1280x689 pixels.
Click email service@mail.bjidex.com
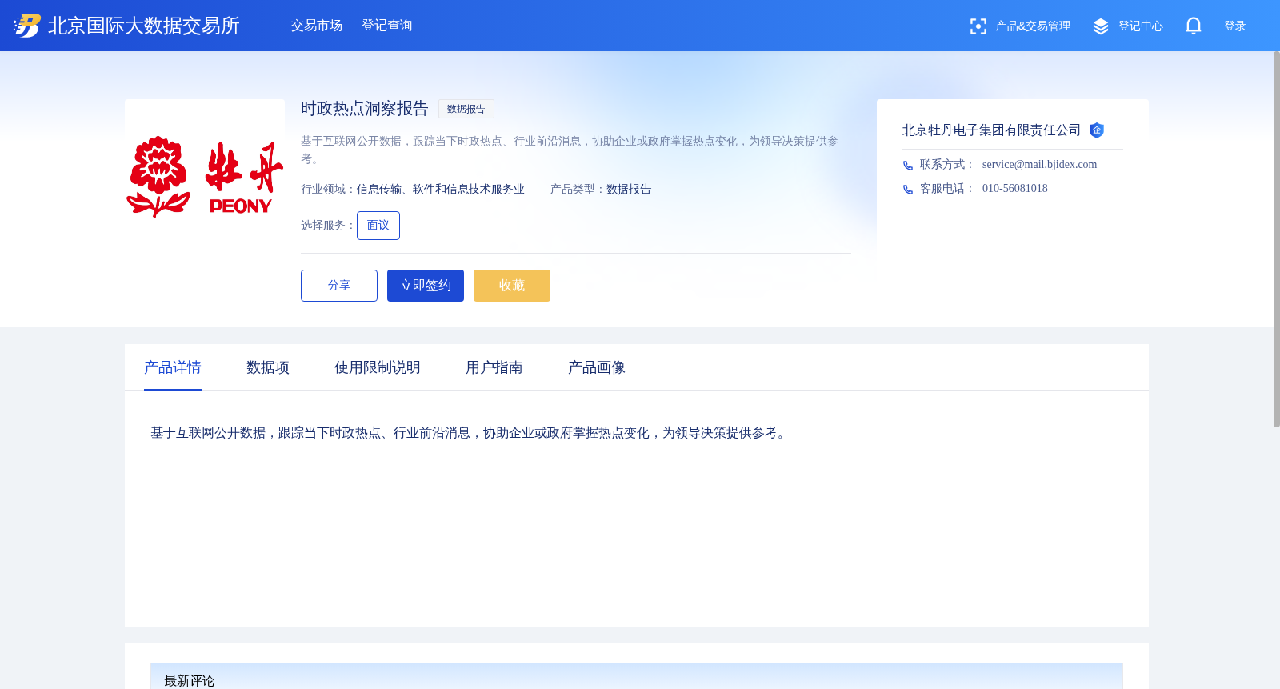coord(1040,165)
